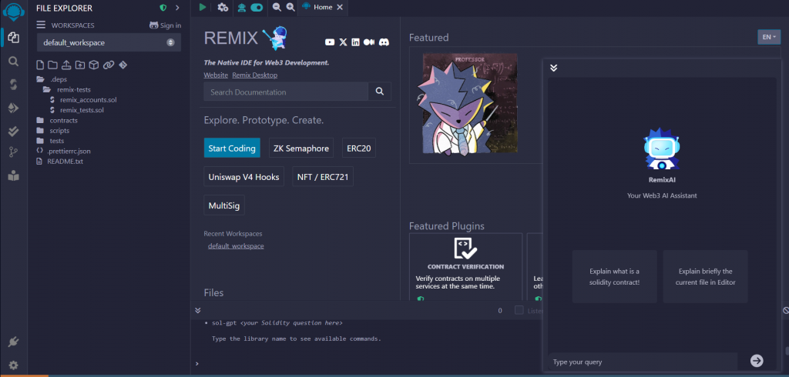Click the upload files icon
Image resolution: width=789 pixels, height=377 pixels.
[x=66, y=65]
